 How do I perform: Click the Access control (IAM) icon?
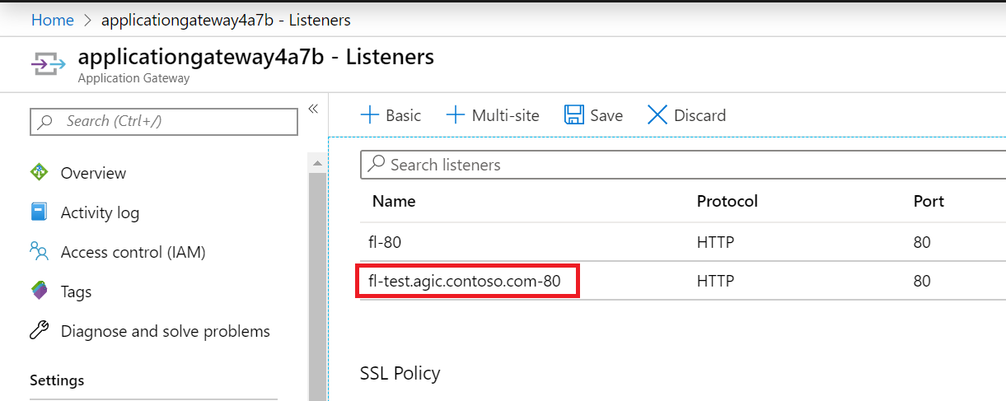(x=39, y=251)
